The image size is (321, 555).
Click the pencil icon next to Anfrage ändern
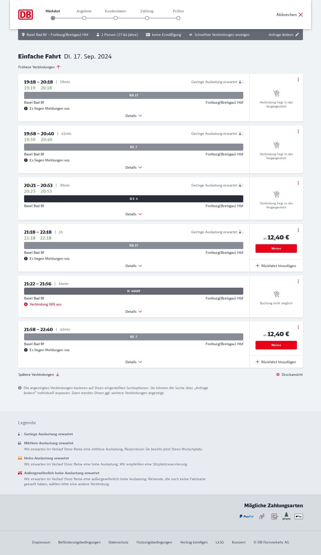297,35
